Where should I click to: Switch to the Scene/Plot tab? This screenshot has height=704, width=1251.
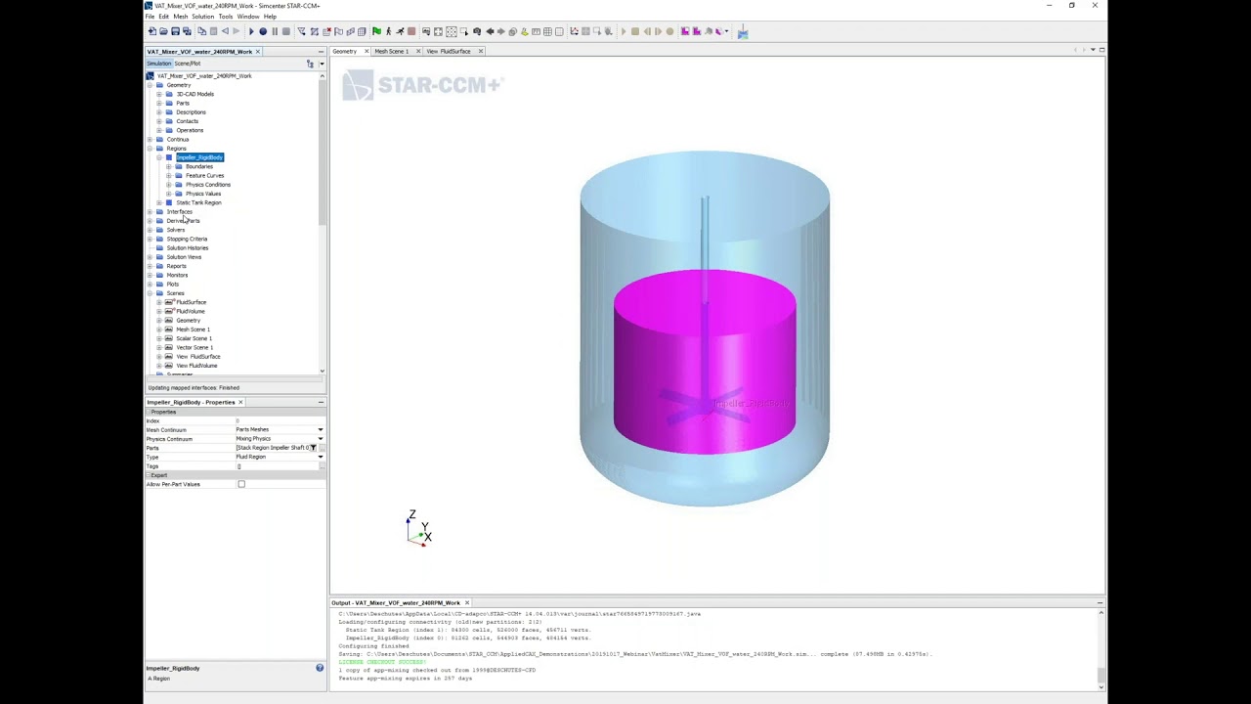click(x=187, y=64)
